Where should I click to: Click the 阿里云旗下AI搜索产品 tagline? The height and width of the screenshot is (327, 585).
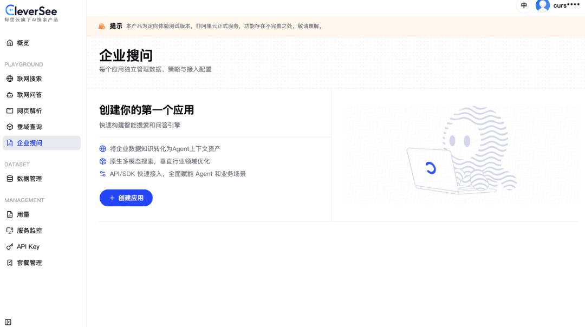(31, 19)
